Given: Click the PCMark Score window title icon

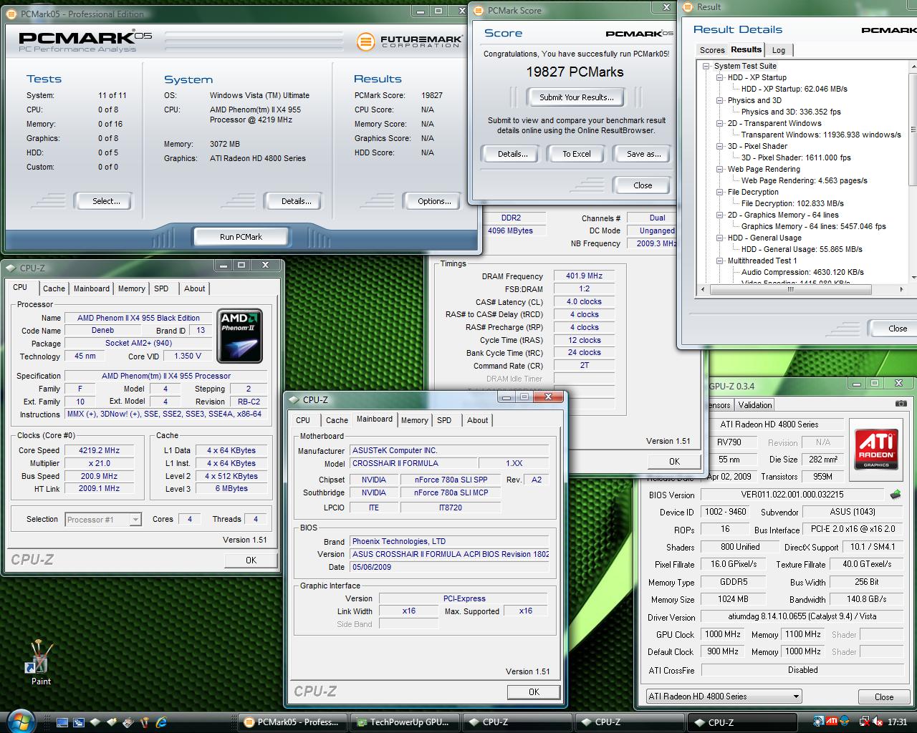Looking at the screenshot, I should 479,11.
